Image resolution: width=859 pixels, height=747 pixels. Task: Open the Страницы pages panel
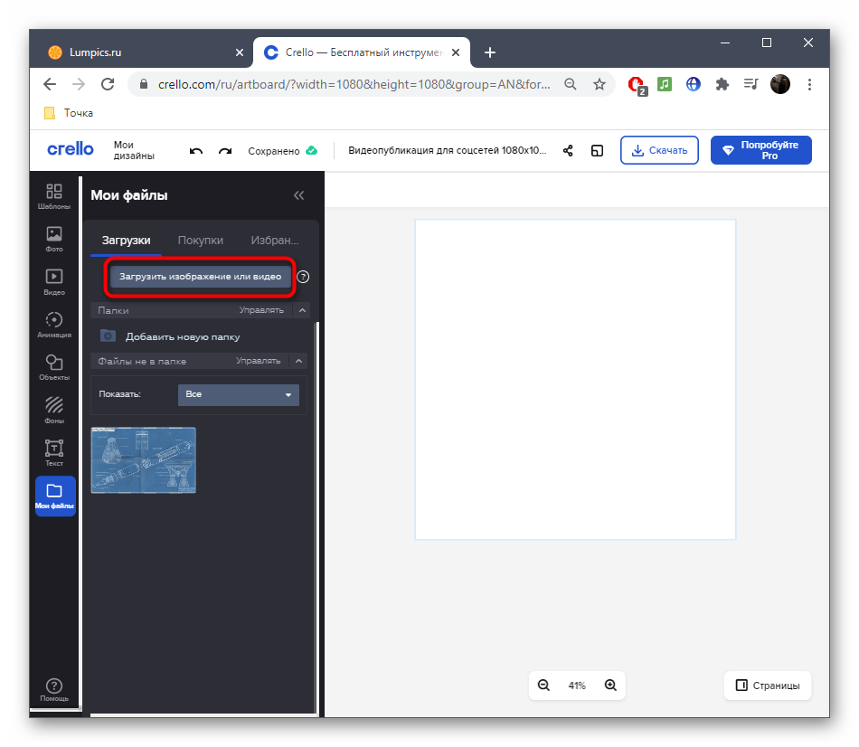[768, 686]
